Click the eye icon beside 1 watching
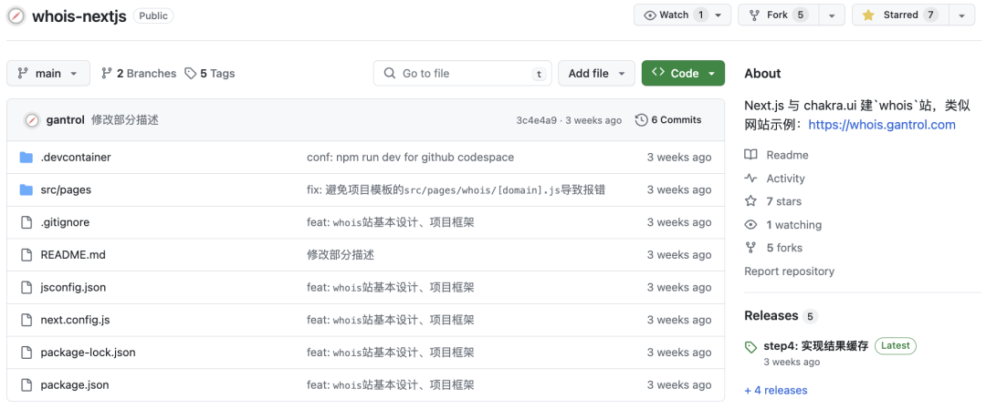 pos(750,225)
